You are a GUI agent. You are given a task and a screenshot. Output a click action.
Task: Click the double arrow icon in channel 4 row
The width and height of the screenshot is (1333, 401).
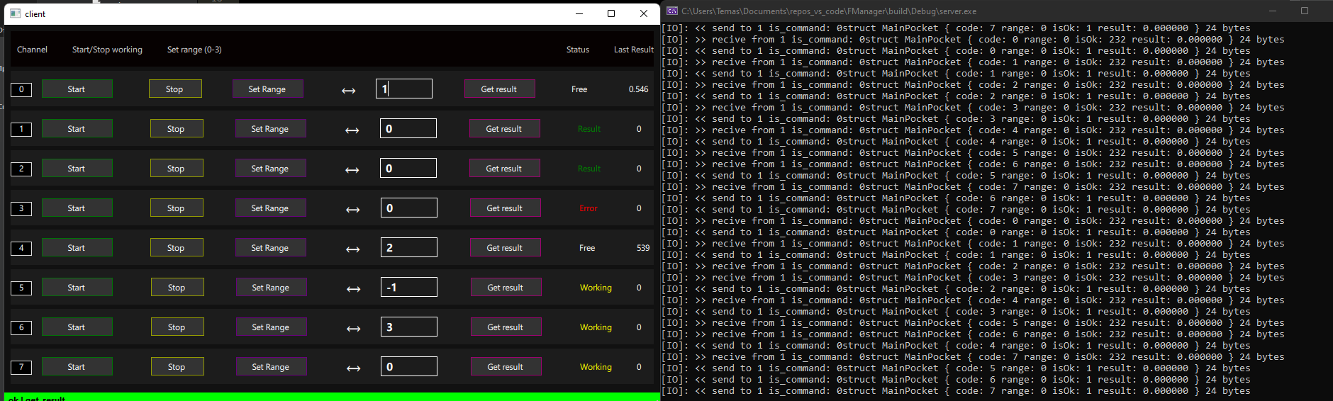(x=352, y=249)
